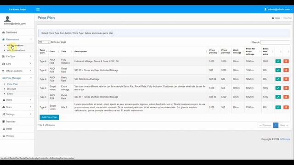The width and height of the screenshot is (294, 165).
Task: Expand the Office Locations sidebar section
Action: (17, 71)
